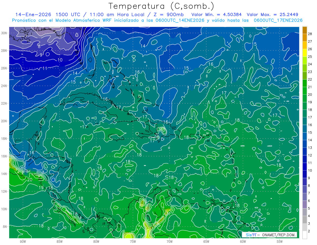Click the teal swatch between 16 and 17
Screen dimensions: 317x245
305,121
